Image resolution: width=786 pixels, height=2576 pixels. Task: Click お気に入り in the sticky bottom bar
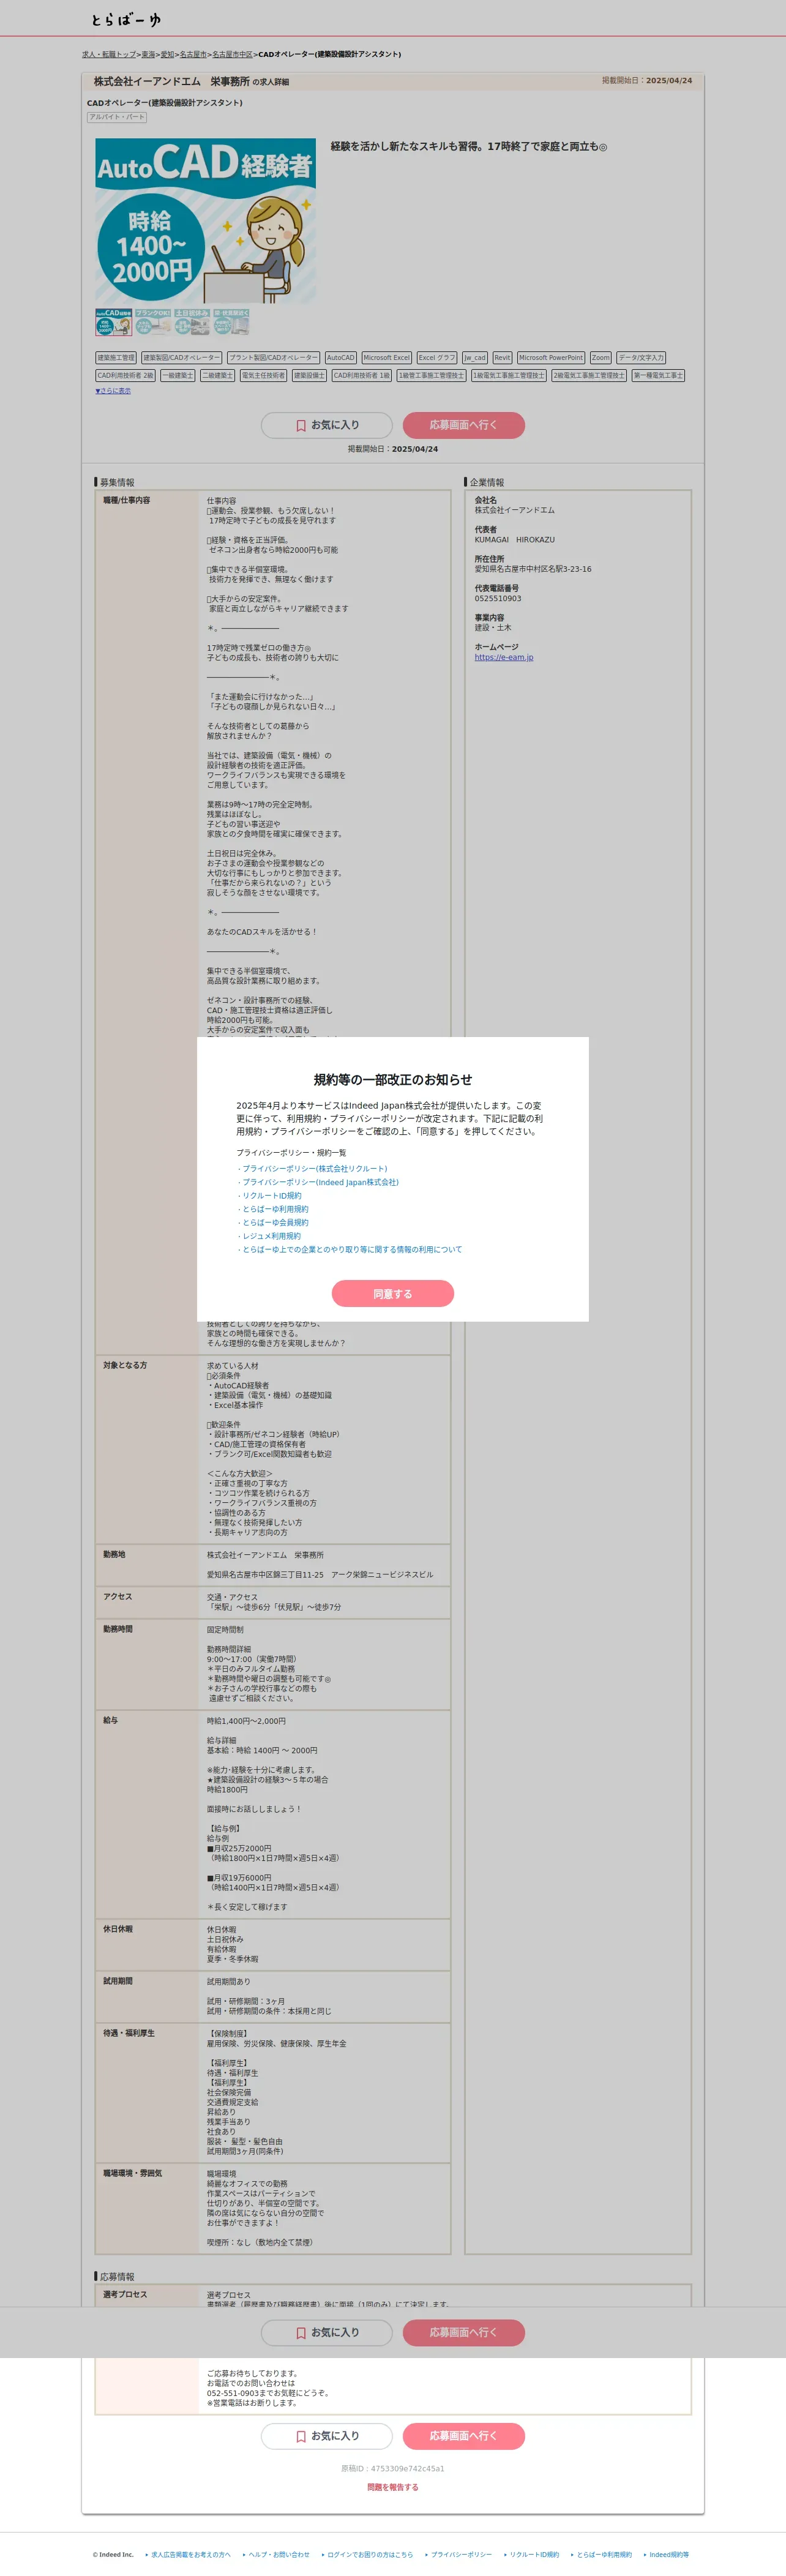pyautogui.click(x=327, y=2332)
